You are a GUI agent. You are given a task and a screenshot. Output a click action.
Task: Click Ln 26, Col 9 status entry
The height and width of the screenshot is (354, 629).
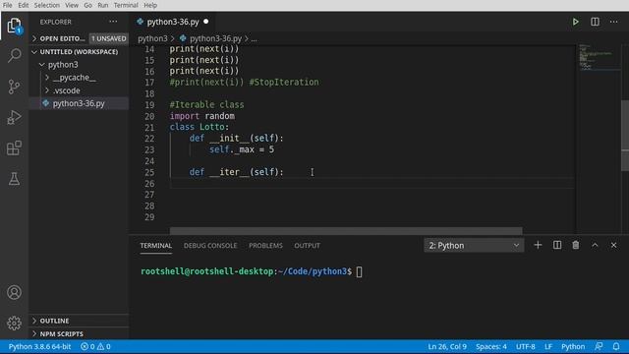tap(447, 346)
